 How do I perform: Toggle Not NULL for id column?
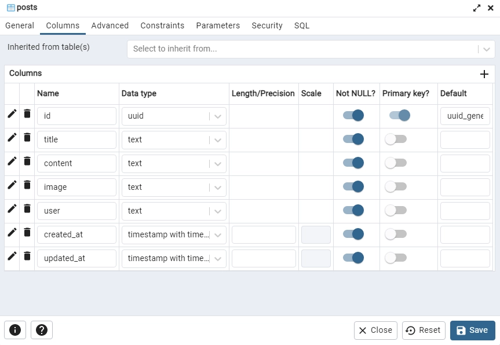click(x=353, y=115)
